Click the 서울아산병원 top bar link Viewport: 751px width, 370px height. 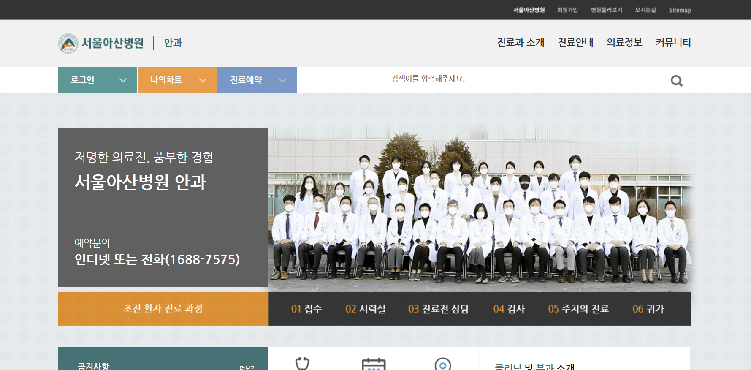tap(529, 10)
